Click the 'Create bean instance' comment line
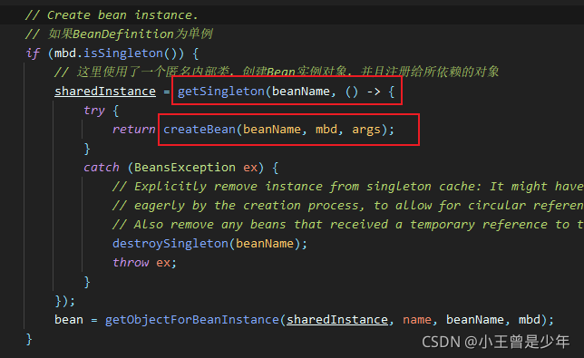Viewport: 584px width, 358px height. click(x=112, y=15)
